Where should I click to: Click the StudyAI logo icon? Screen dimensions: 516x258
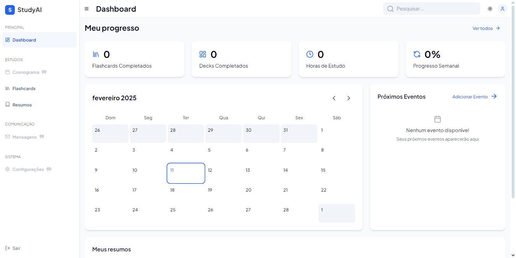point(10,9)
